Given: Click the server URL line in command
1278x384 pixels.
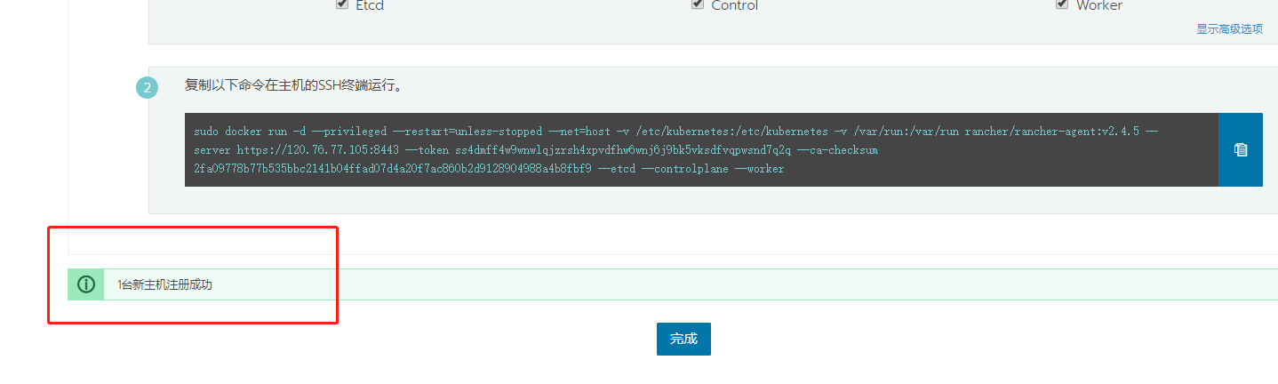Looking at the screenshot, I should tap(535, 150).
